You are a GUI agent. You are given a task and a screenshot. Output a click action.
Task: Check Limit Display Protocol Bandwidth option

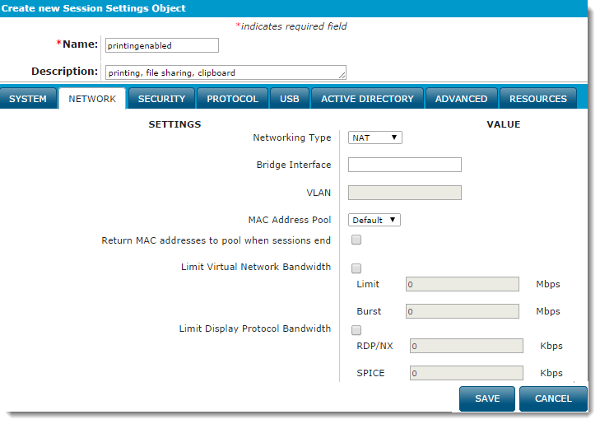[x=356, y=330]
